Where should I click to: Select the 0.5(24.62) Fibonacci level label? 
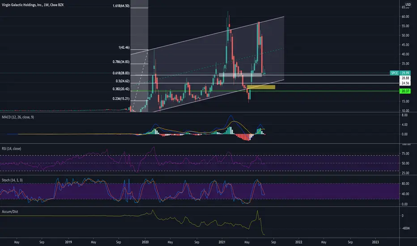click(123, 81)
